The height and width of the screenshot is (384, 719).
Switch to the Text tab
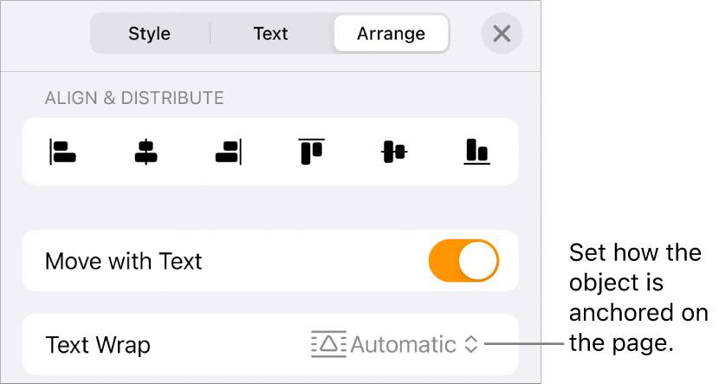click(270, 34)
